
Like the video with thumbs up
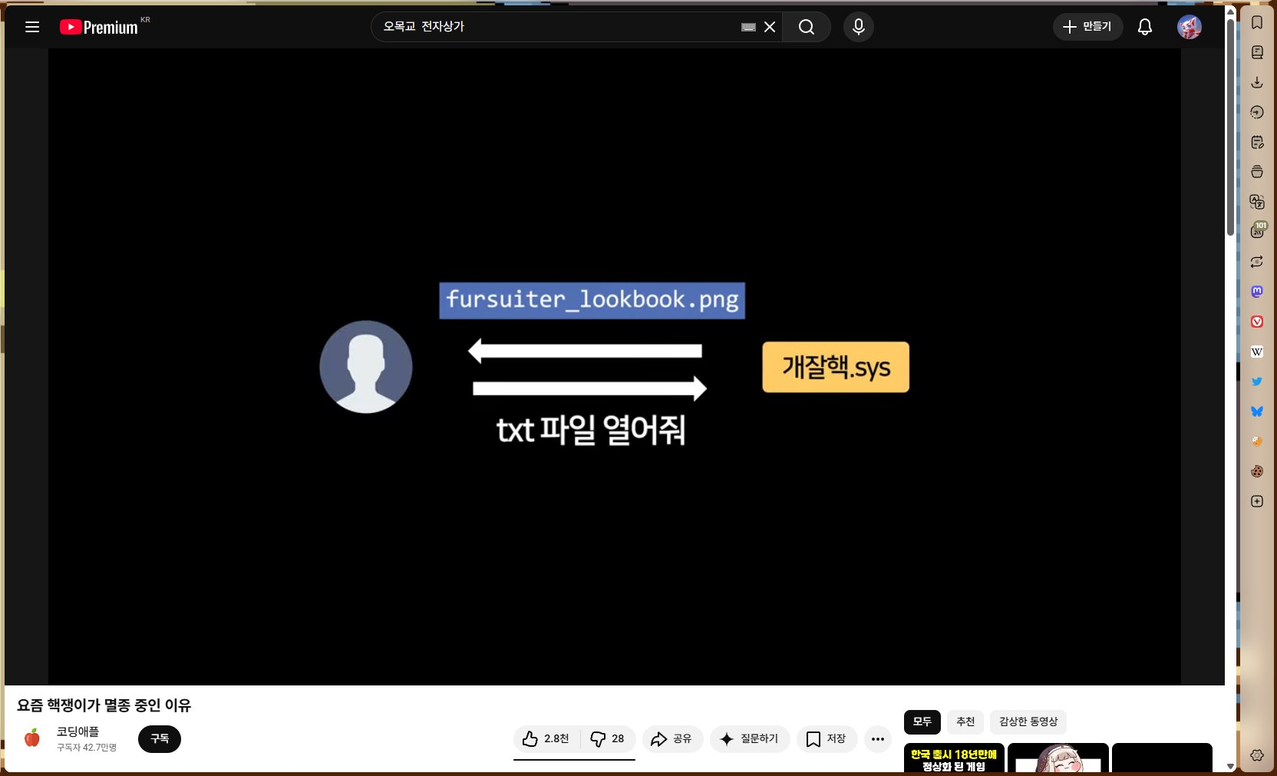point(546,738)
